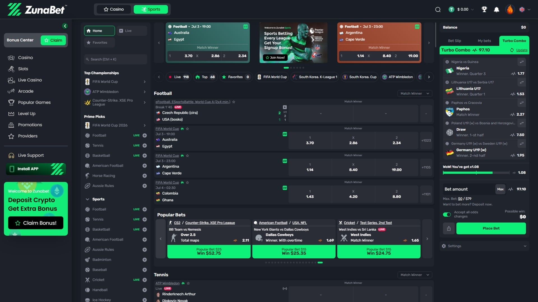This screenshot has height=302, width=538.
Task: Open balance $0.00 dropdown
Action: pos(462,10)
